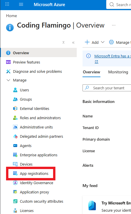Click the Delegated admin partners icon
This screenshot has width=131, height=214.
click(x=15, y=136)
